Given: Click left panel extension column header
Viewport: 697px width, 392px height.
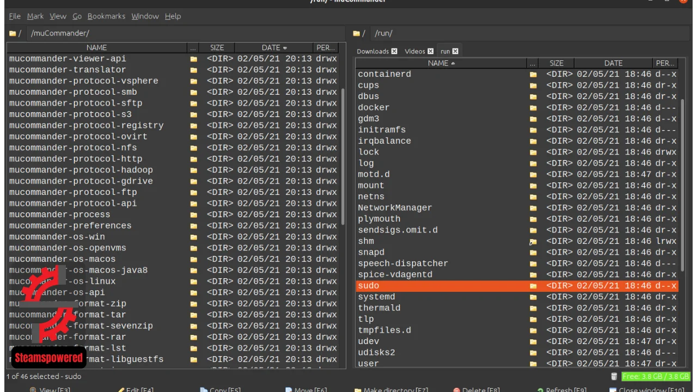Looking at the screenshot, I should coord(193,48).
